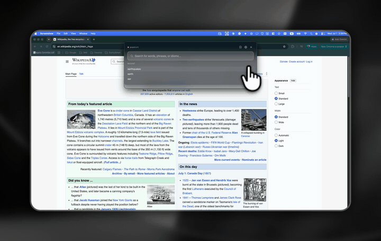Open the bookmark icon in popdict popup
This screenshot has width=381, height=241.
coord(240,47)
